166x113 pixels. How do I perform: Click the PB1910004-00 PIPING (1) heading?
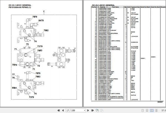[x=20, y=7]
